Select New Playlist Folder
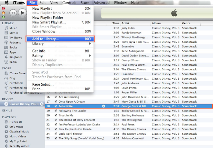The height and width of the screenshot is (148, 213). point(60,18)
